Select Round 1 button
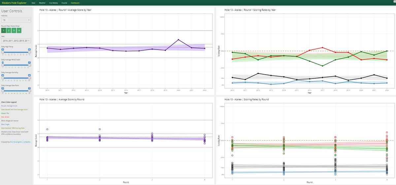The height and width of the screenshot is (185, 396). (4, 30)
